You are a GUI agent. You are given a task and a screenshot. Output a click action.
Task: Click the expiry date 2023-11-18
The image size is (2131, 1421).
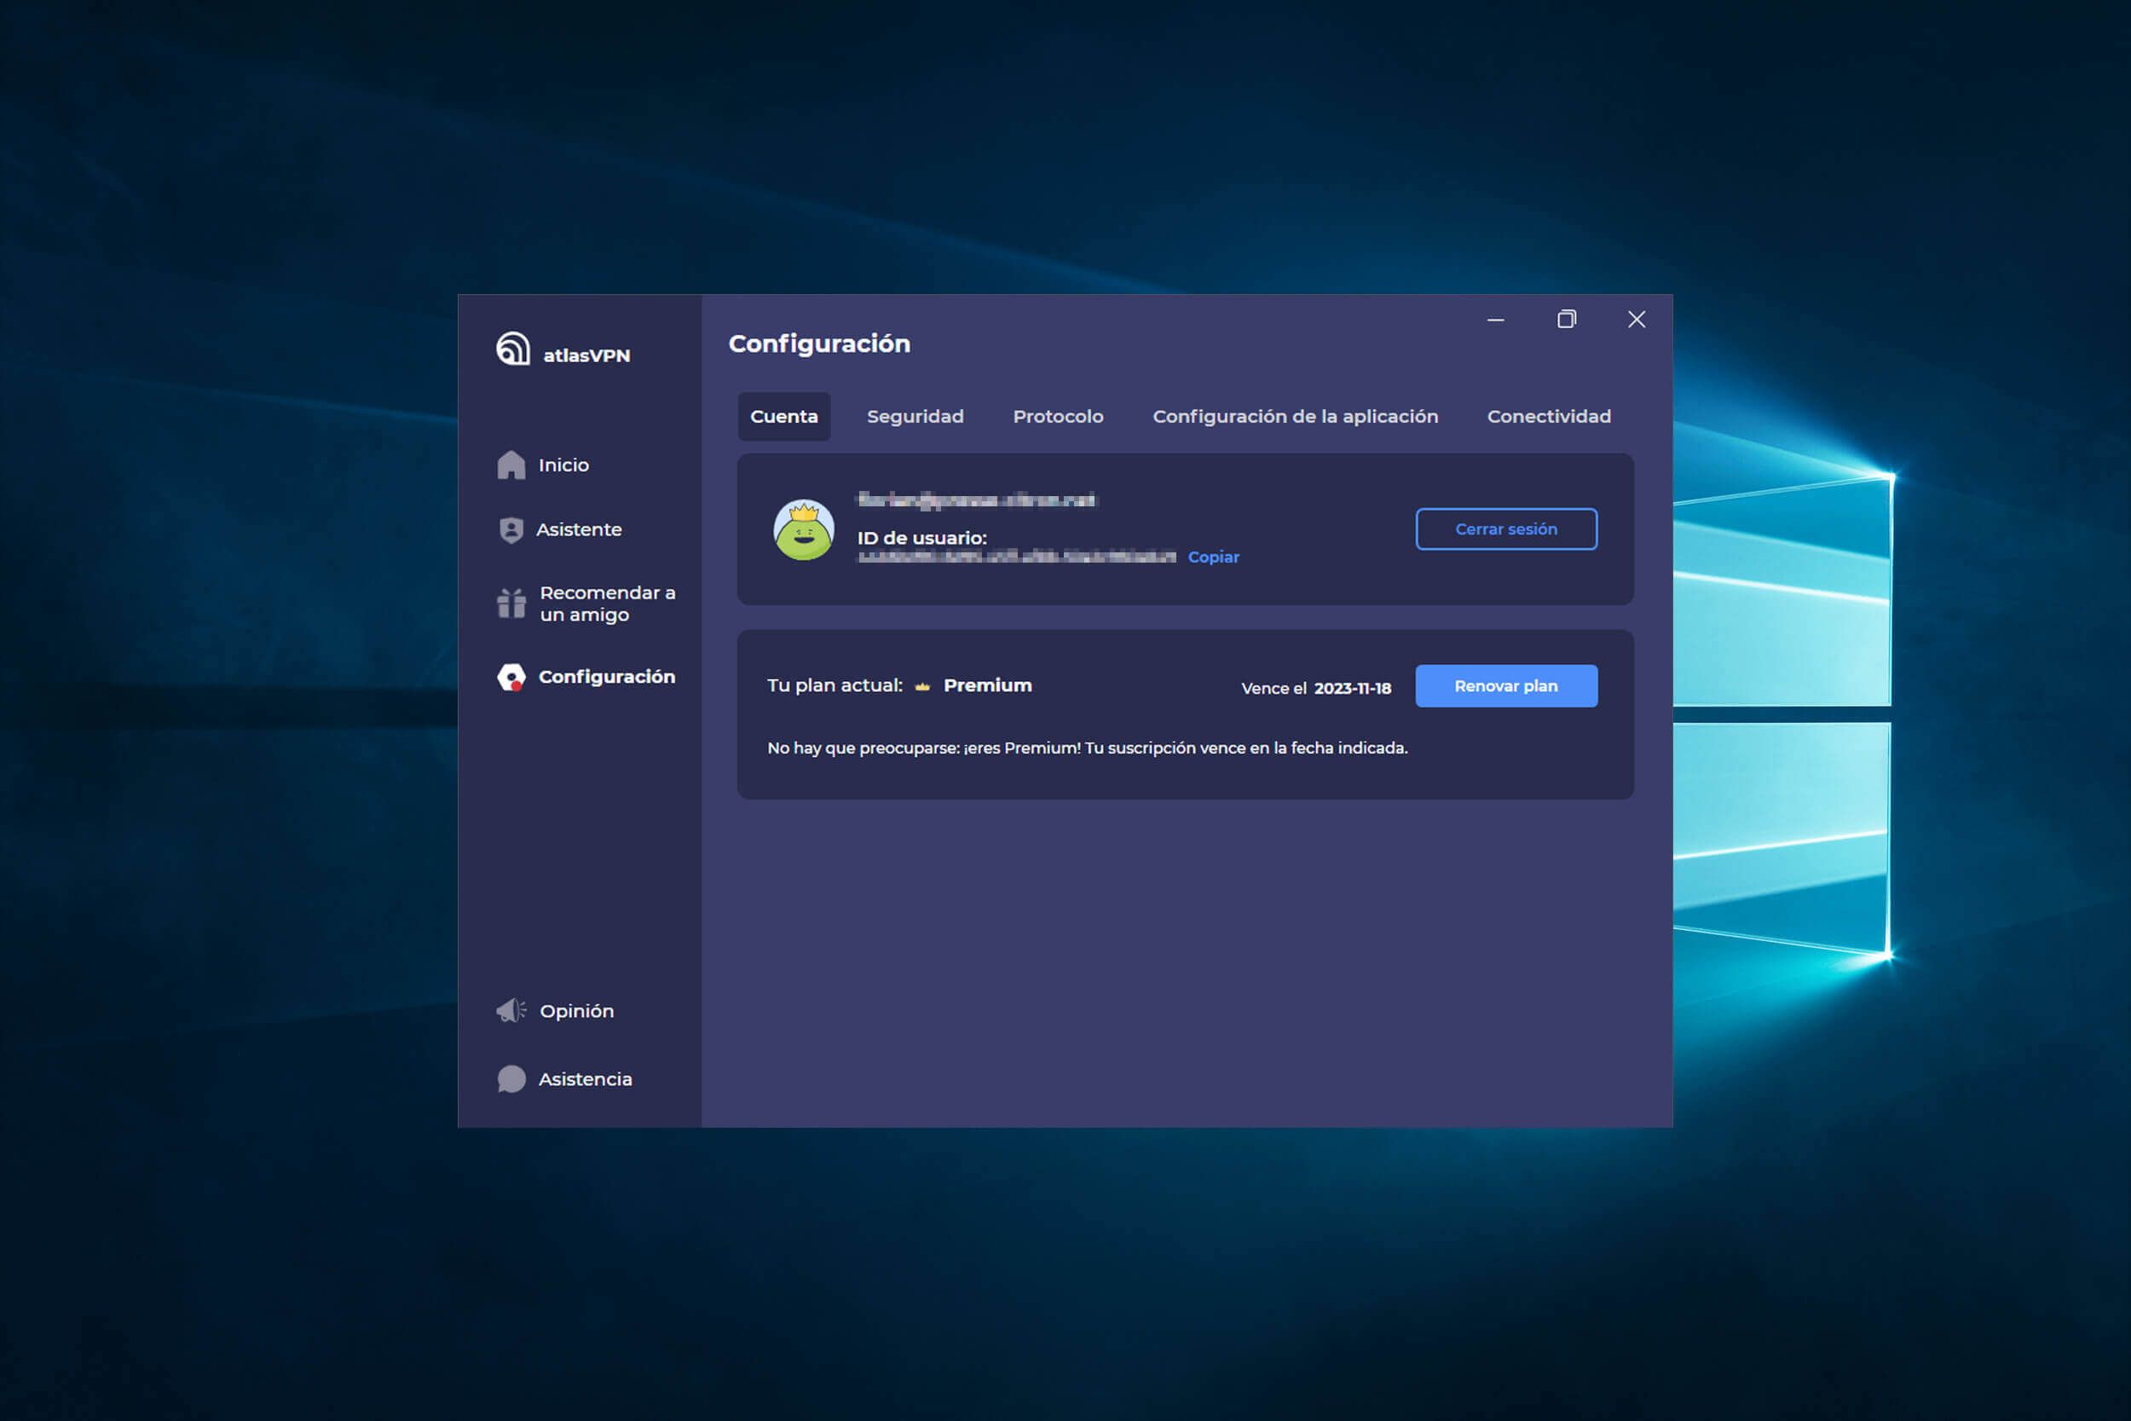click(x=1353, y=689)
